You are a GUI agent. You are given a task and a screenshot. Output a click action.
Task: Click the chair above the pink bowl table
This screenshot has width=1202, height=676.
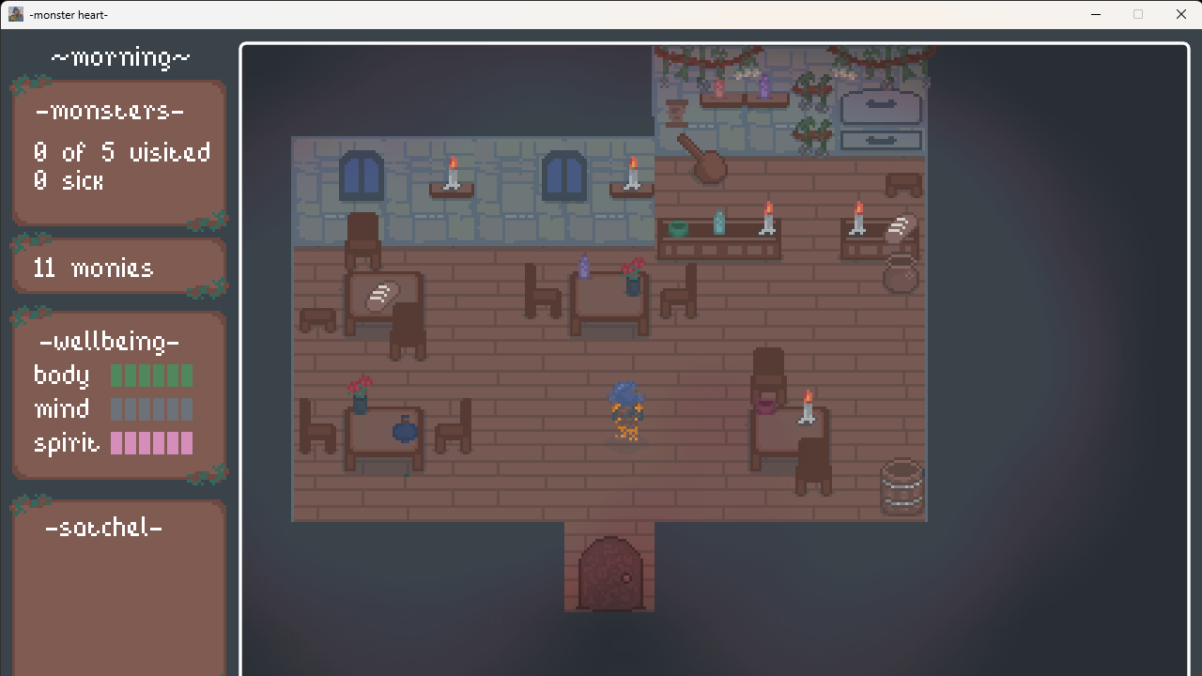pos(768,376)
